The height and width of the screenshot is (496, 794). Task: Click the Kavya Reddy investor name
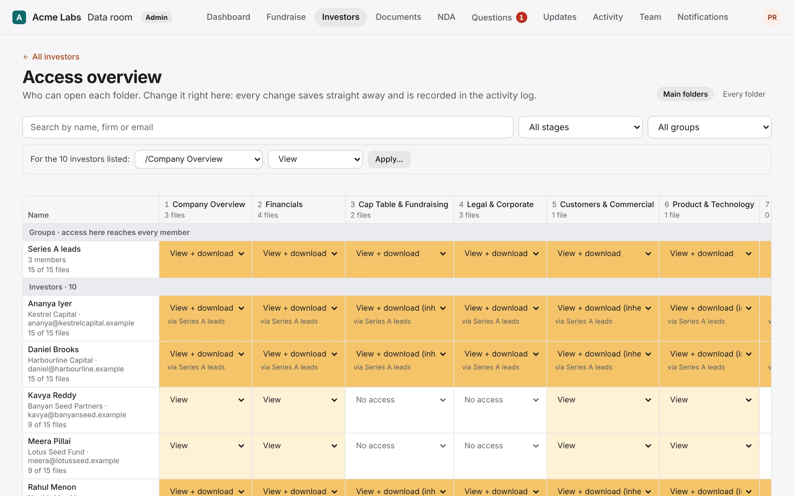coord(52,395)
